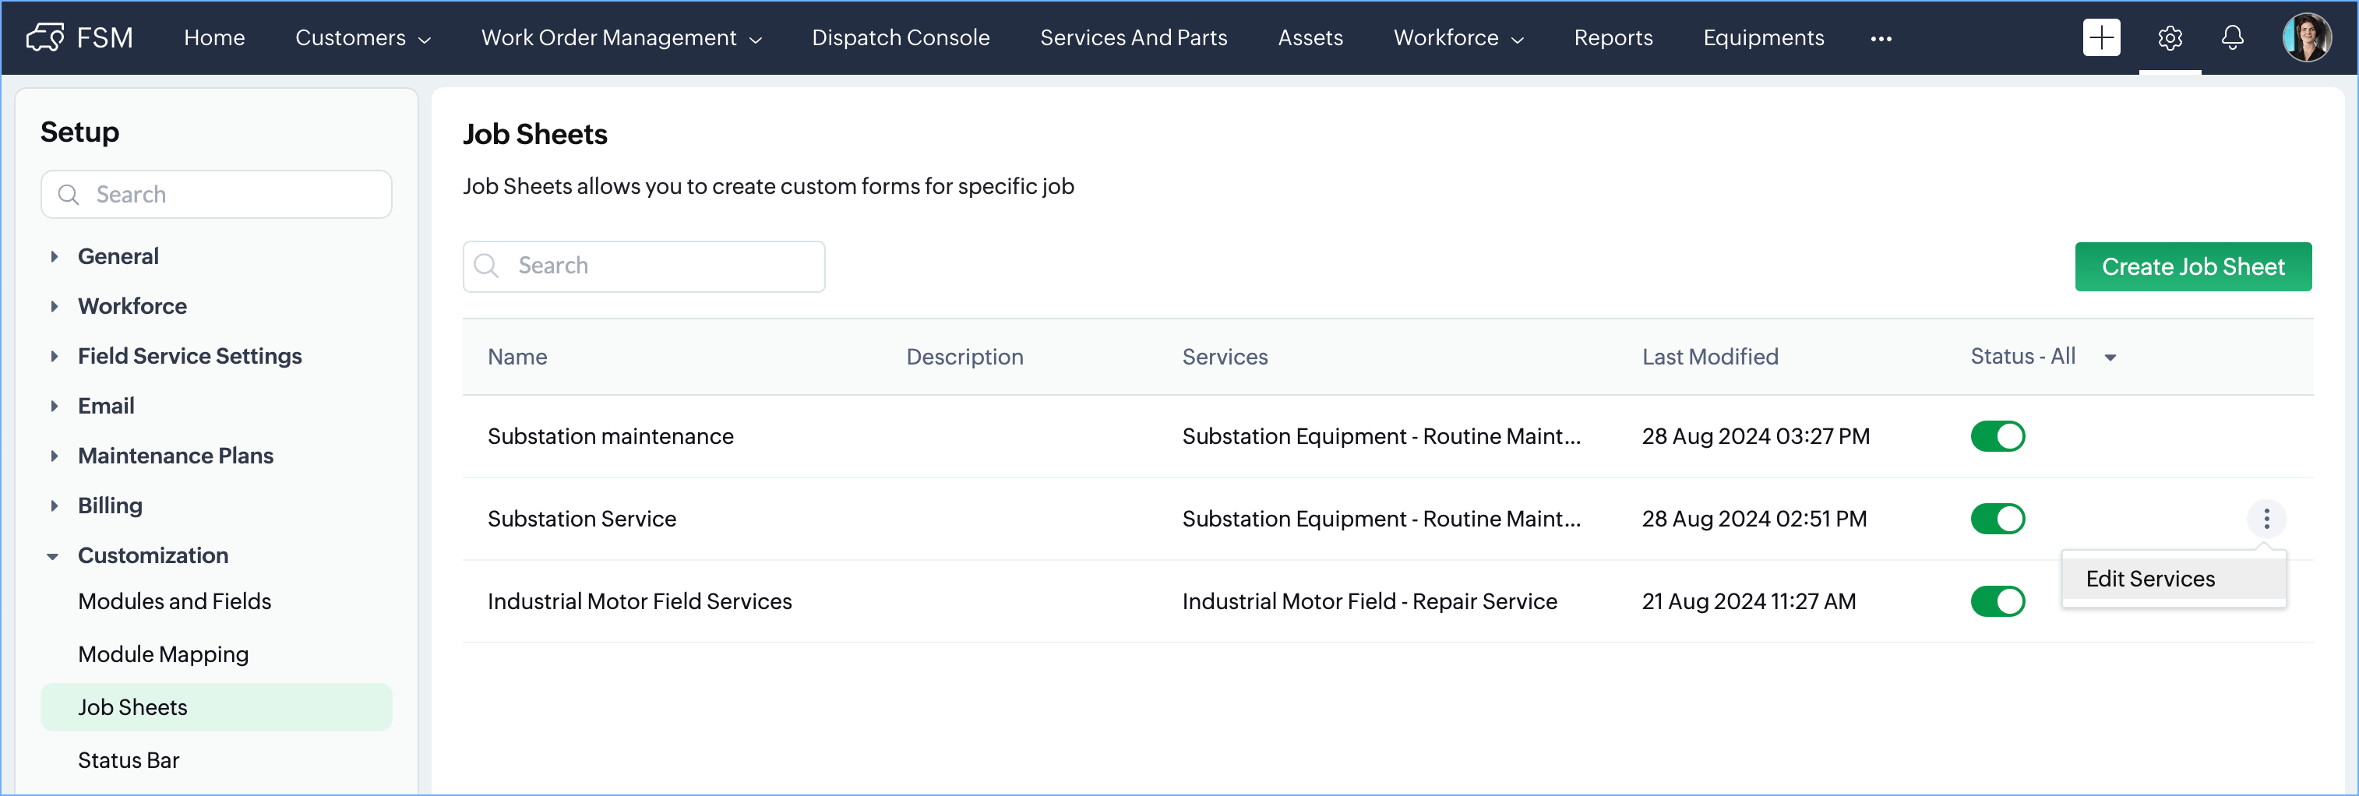Click the user profile avatar
The image size is (2359, 796).
point(2306,37)
